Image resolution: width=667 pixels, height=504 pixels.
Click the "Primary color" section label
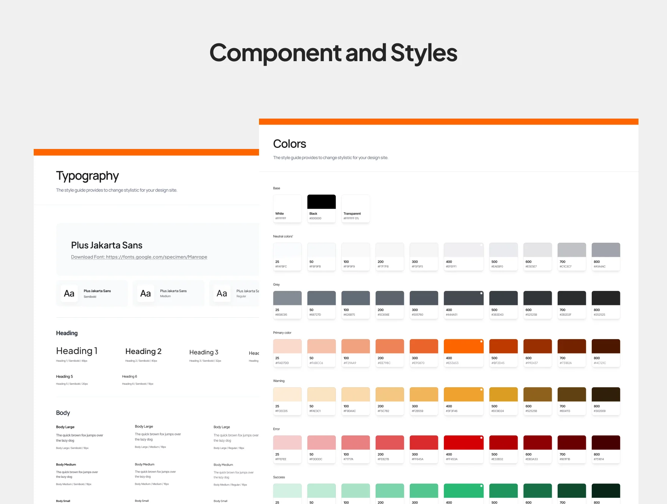tap(282, 333)
